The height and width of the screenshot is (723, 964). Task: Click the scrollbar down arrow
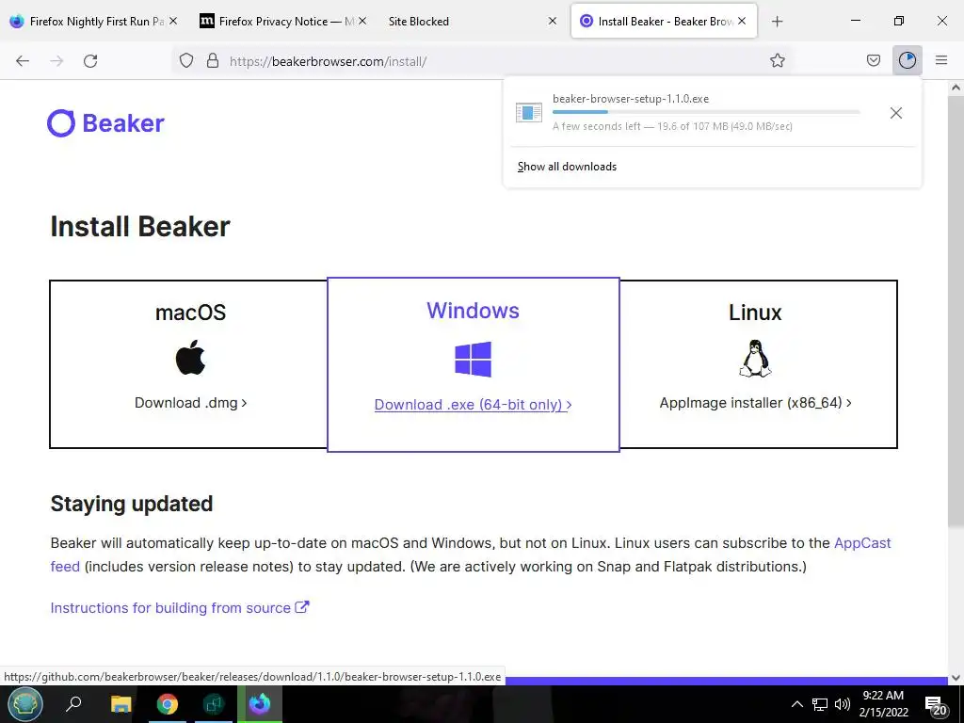coord(956,678)
